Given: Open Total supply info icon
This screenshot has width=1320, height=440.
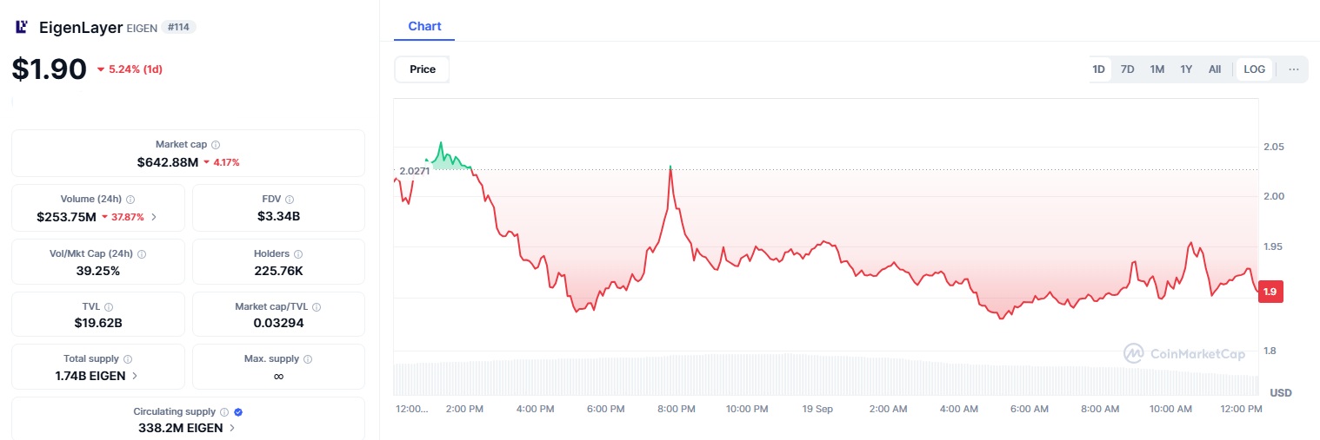Looking at the screenshot, I should point(128,359).
